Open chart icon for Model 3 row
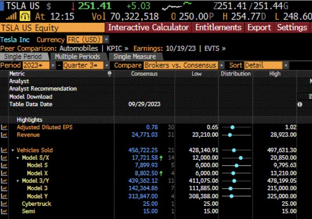Screen dimensions: 312x219 (4, 188)
